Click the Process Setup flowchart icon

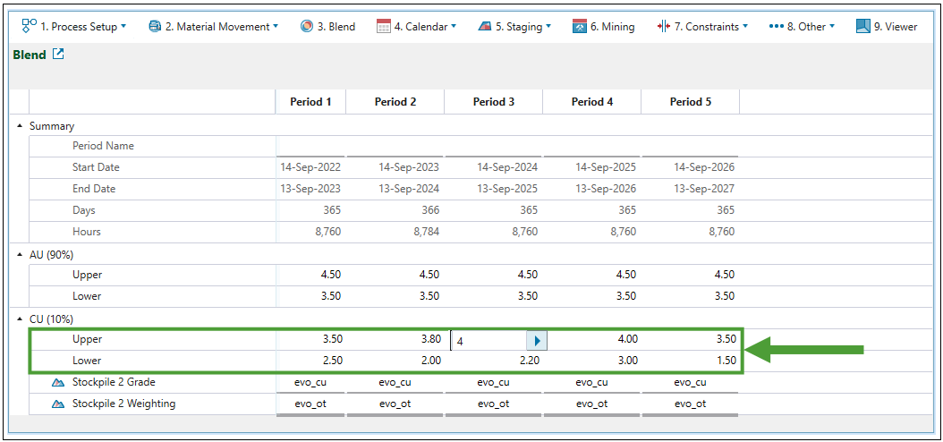pos(29,26)
